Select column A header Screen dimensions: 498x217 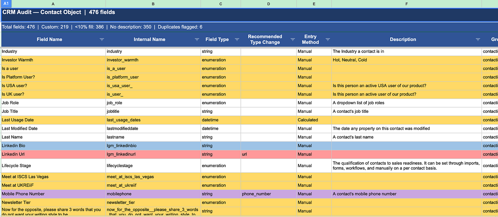53,4
